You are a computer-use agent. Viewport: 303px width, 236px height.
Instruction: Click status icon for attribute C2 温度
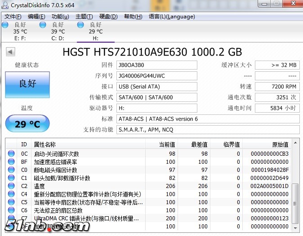click(11, 186)
